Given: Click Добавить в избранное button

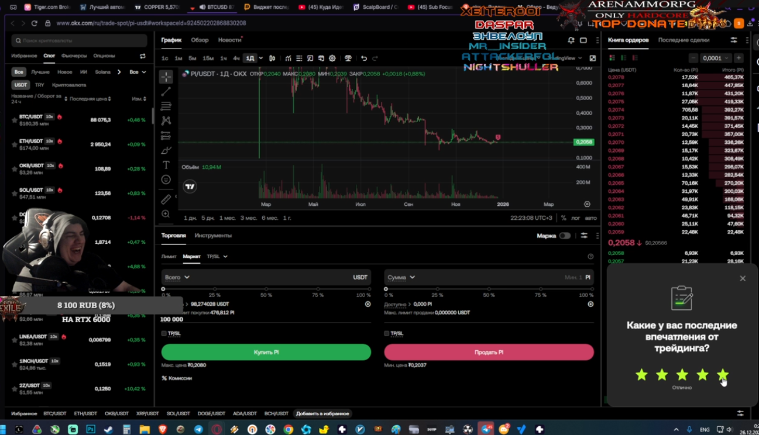Looking at the screenshot, I should 322,414.
